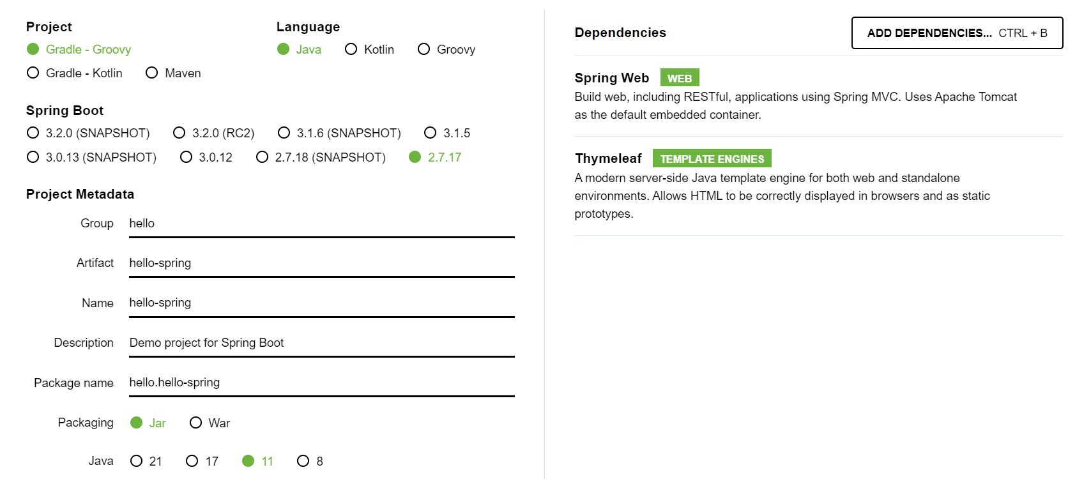Screen dimensions: 1091x479
Task: Select the Gradle - Kotlin project option
Action: (33, 73)
